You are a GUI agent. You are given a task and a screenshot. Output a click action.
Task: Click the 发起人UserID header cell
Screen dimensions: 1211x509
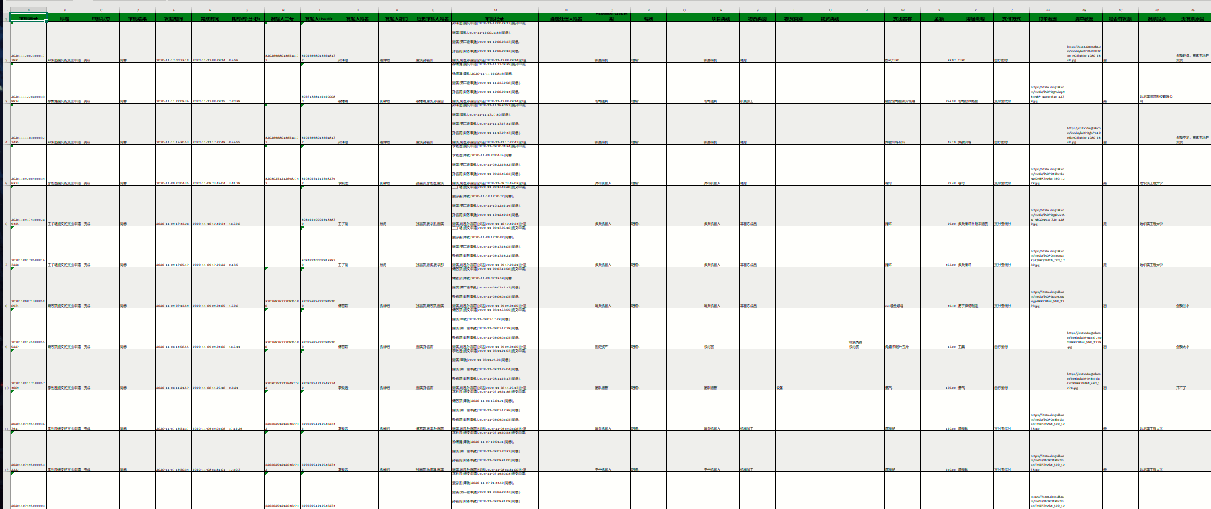coord(319,18)
